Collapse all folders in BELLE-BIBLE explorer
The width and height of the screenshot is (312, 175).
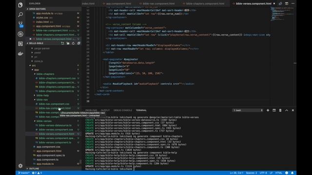[x=78, y=43]
